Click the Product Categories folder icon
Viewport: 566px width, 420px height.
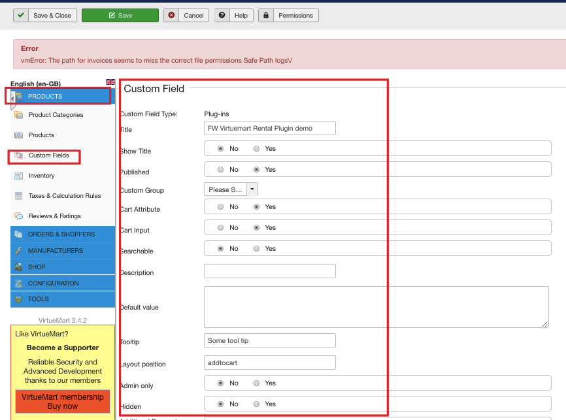18,115
